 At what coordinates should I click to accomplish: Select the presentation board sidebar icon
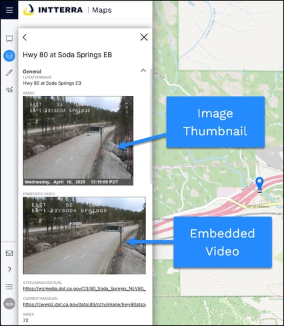coord(9,39)
